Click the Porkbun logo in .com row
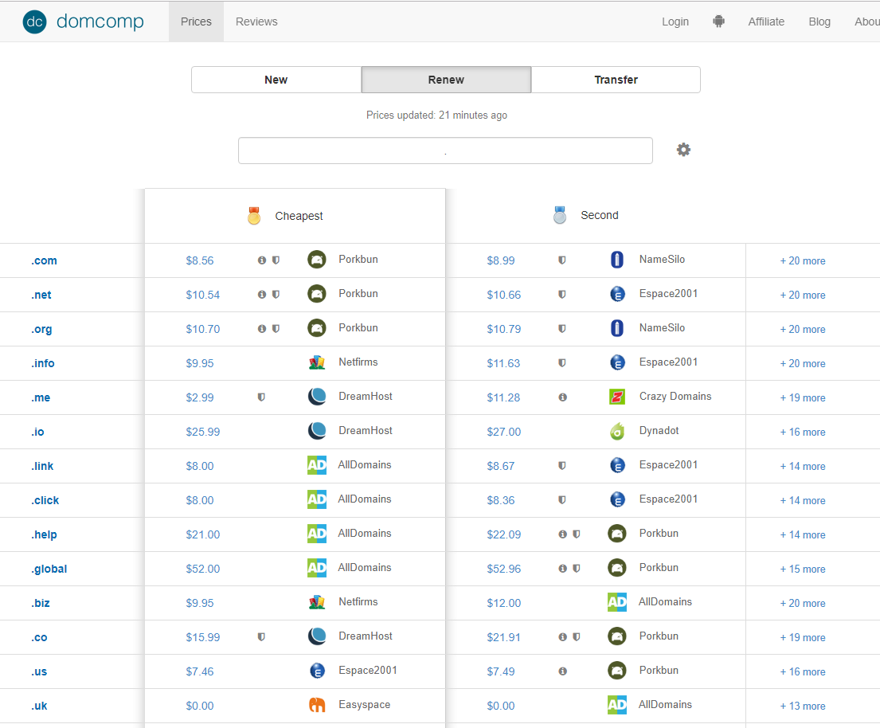Image resolution: width=880 pixels, height=728 pixels. [x=316, y=260]
